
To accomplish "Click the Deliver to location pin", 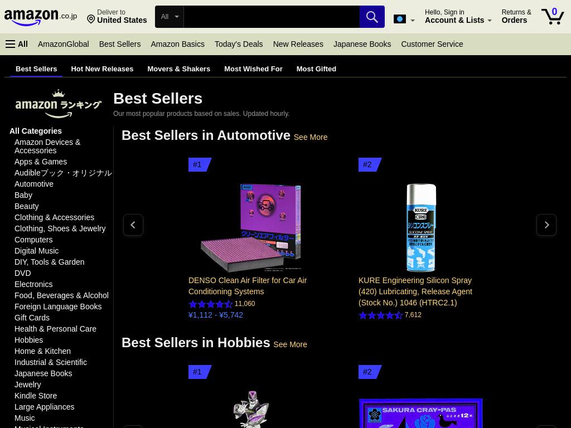I will point(91,19).
